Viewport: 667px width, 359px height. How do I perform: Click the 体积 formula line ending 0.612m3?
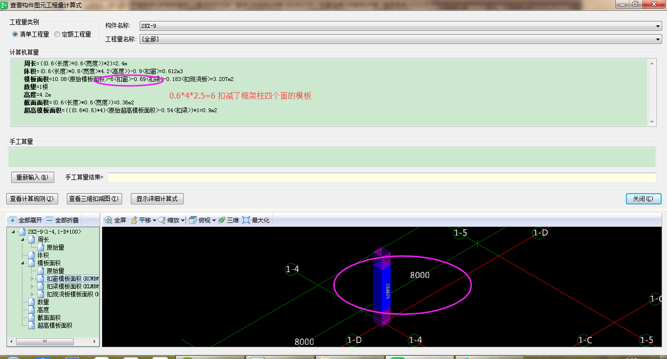(x=103, y=71)
